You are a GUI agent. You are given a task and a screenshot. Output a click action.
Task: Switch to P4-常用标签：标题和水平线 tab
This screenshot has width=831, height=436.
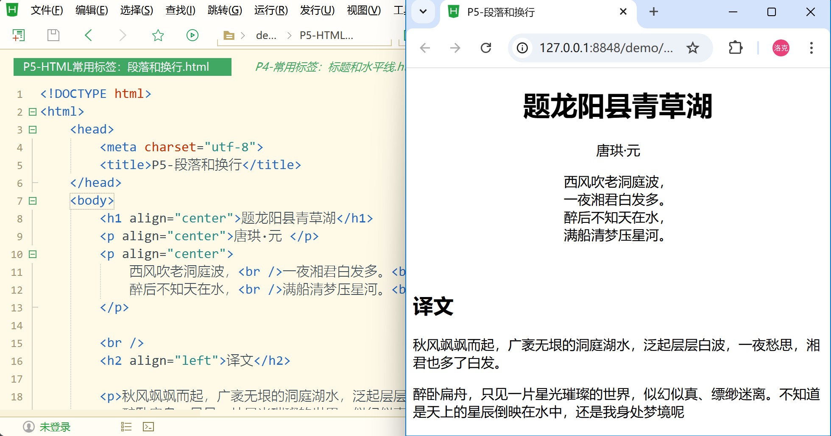point(330,67)
